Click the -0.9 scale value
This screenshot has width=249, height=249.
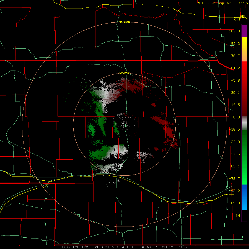tap(235, 117)
